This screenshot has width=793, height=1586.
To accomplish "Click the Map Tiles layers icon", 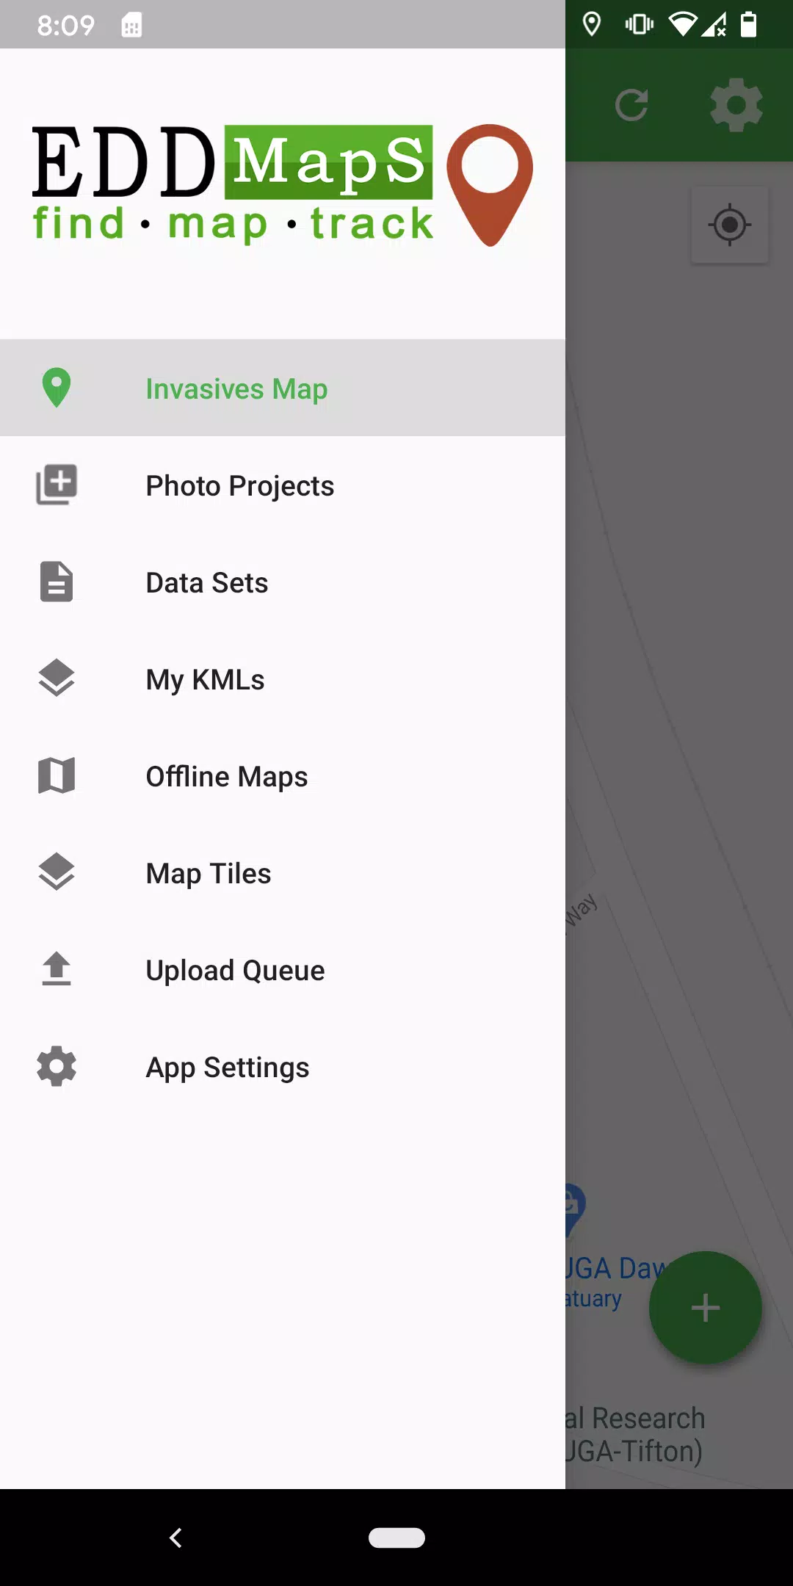I will [57, 872].
